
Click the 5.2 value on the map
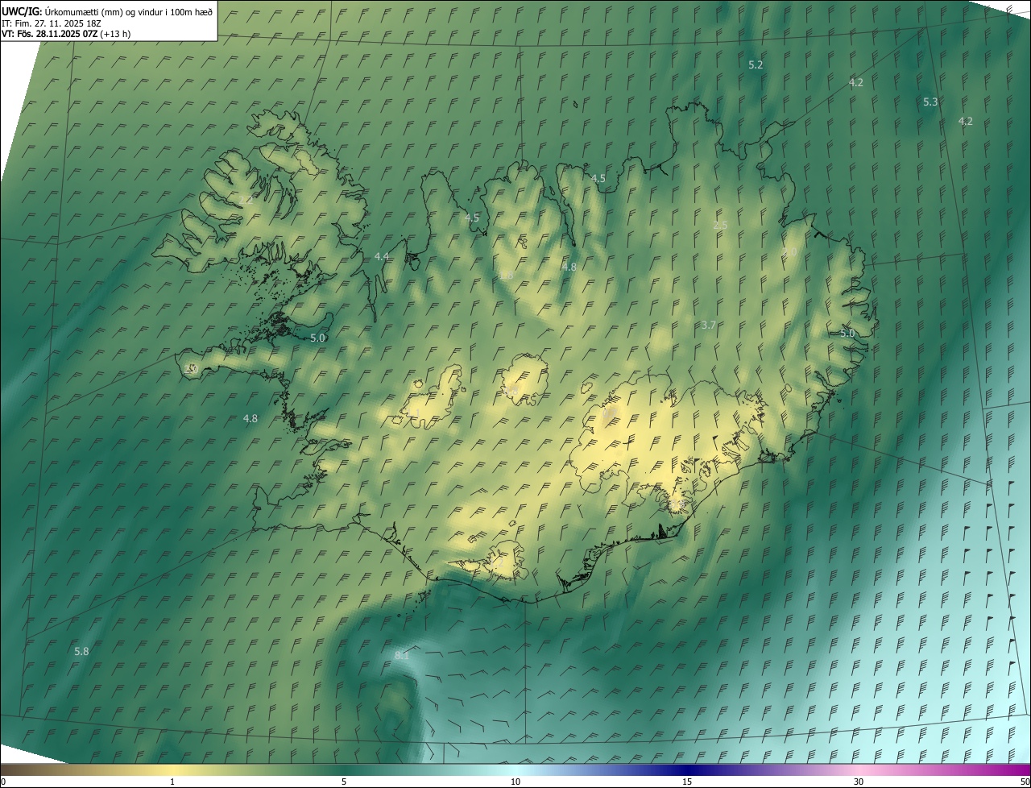pos(756,64)
